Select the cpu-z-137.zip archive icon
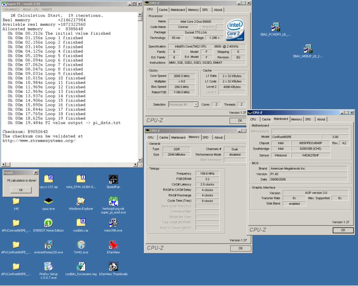The width and height of the screenshot is (358, 286). click(48, 179)
